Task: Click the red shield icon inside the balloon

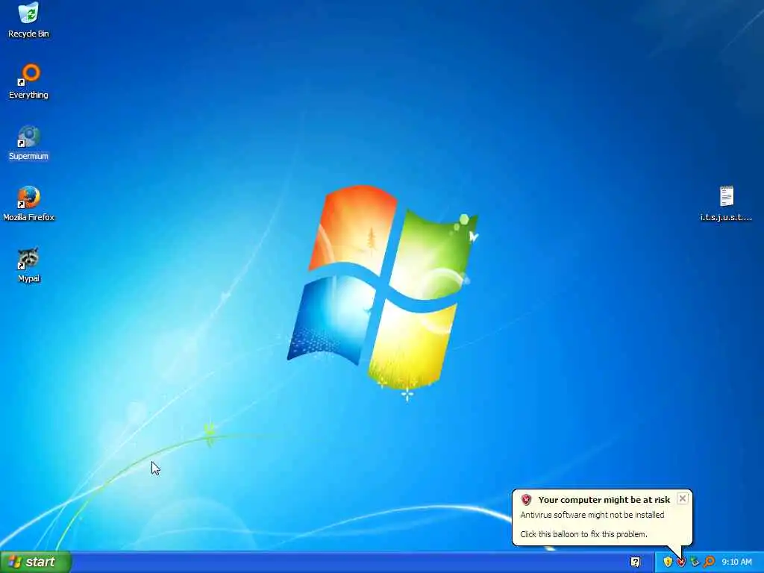Action: tap(526, 499)
